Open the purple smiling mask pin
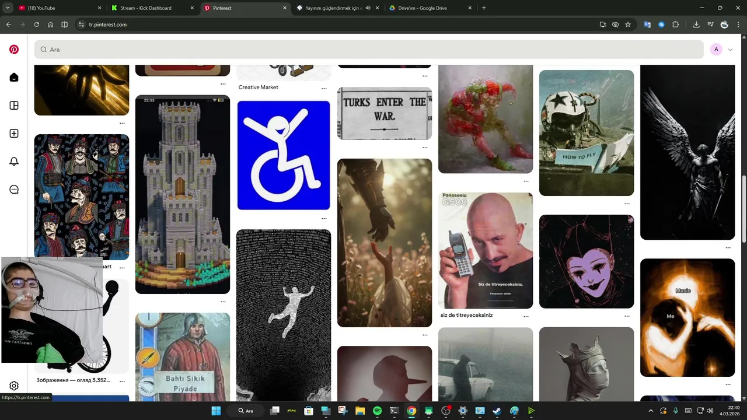 587,261
